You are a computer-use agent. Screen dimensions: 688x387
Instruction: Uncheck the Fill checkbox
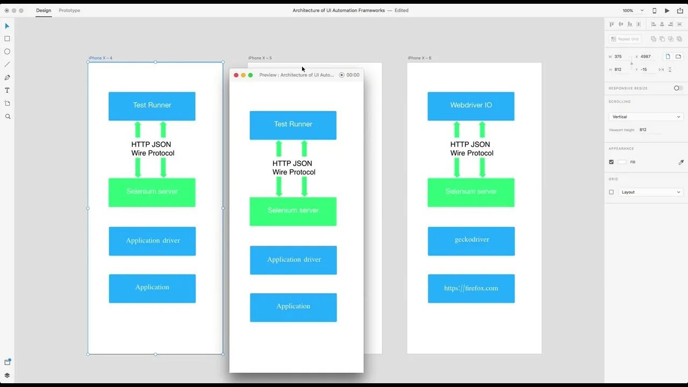611,162
